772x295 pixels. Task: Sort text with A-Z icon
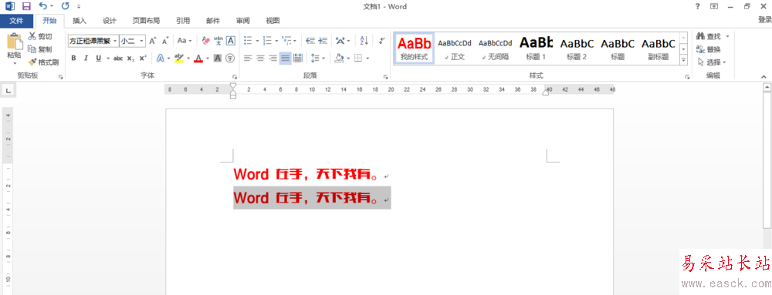click(364, 41)
